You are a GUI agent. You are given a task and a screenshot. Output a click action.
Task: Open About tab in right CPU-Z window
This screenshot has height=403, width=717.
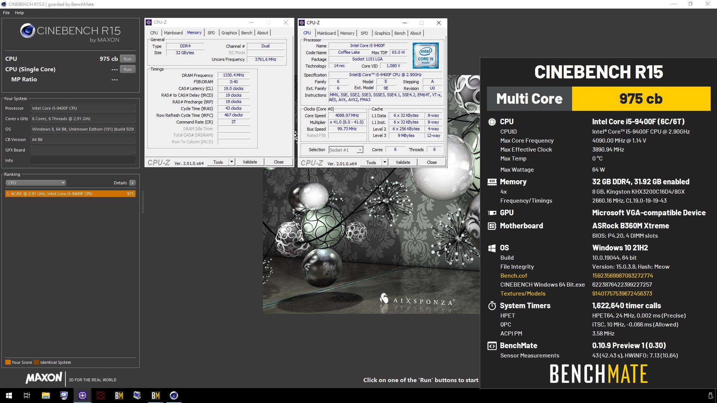click(416, 33)
